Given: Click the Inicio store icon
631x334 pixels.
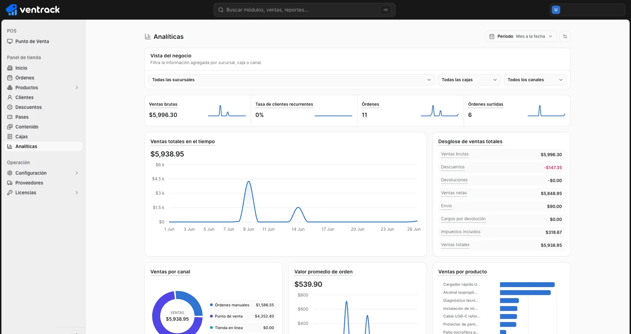Looking at the screenshot, I should tap(10, 68).
